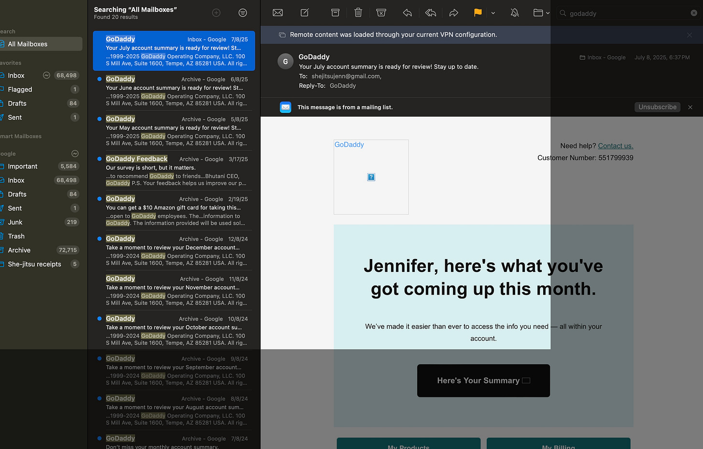Open the flag color dropdown arrow
Screen dimensions: 703x449
click(493, 14)
